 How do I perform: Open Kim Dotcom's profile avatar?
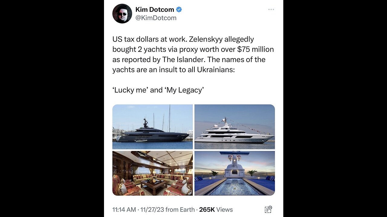click(122, 14)
